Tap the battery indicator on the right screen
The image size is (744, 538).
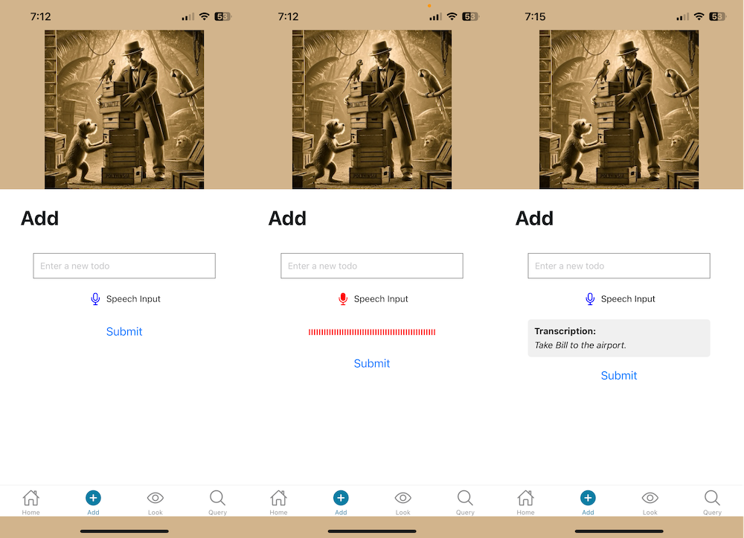click(x=718, y=16)
